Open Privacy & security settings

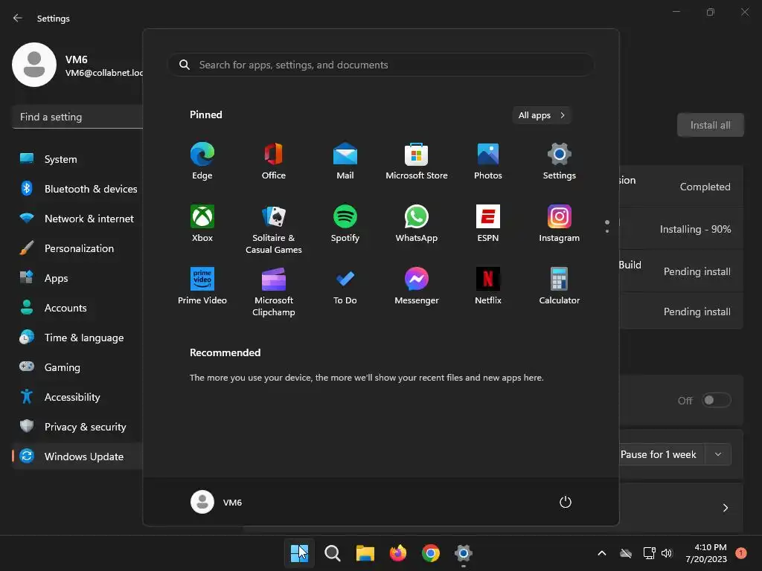pyautogui.click(x=77, y=427)
